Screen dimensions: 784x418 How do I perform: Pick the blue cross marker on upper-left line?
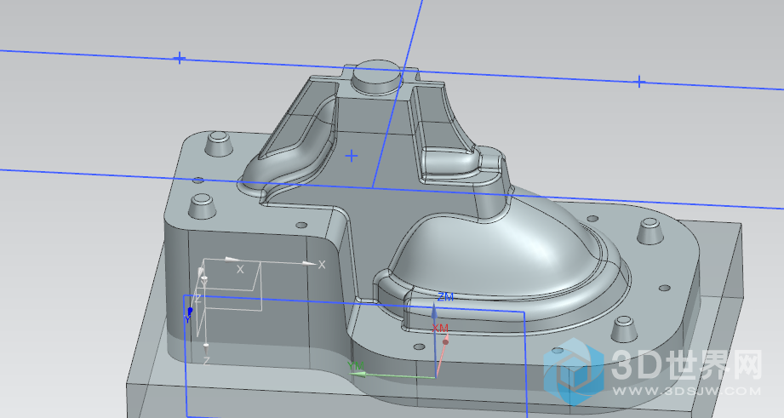tap(180, 59)
